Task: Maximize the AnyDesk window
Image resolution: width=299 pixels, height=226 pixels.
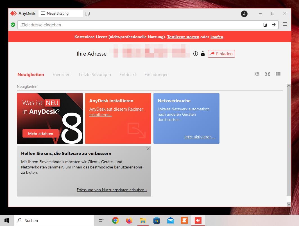Action: point(273,13)
